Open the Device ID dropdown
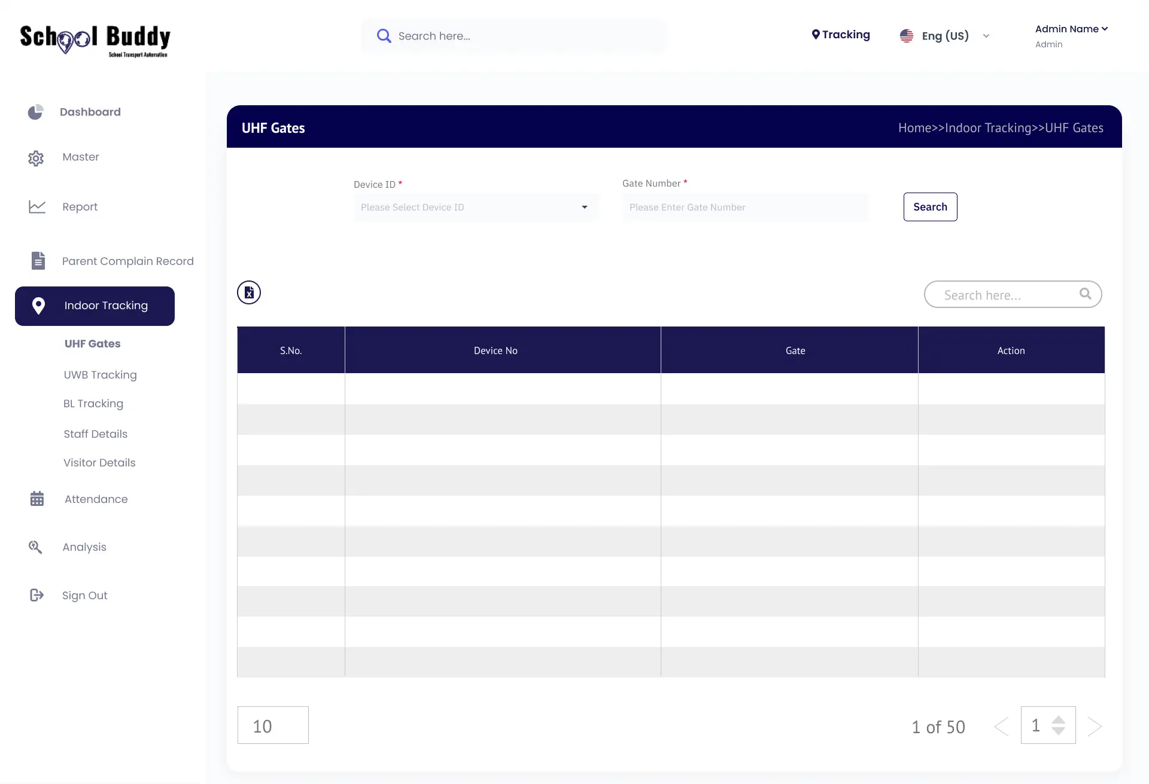 476,208
